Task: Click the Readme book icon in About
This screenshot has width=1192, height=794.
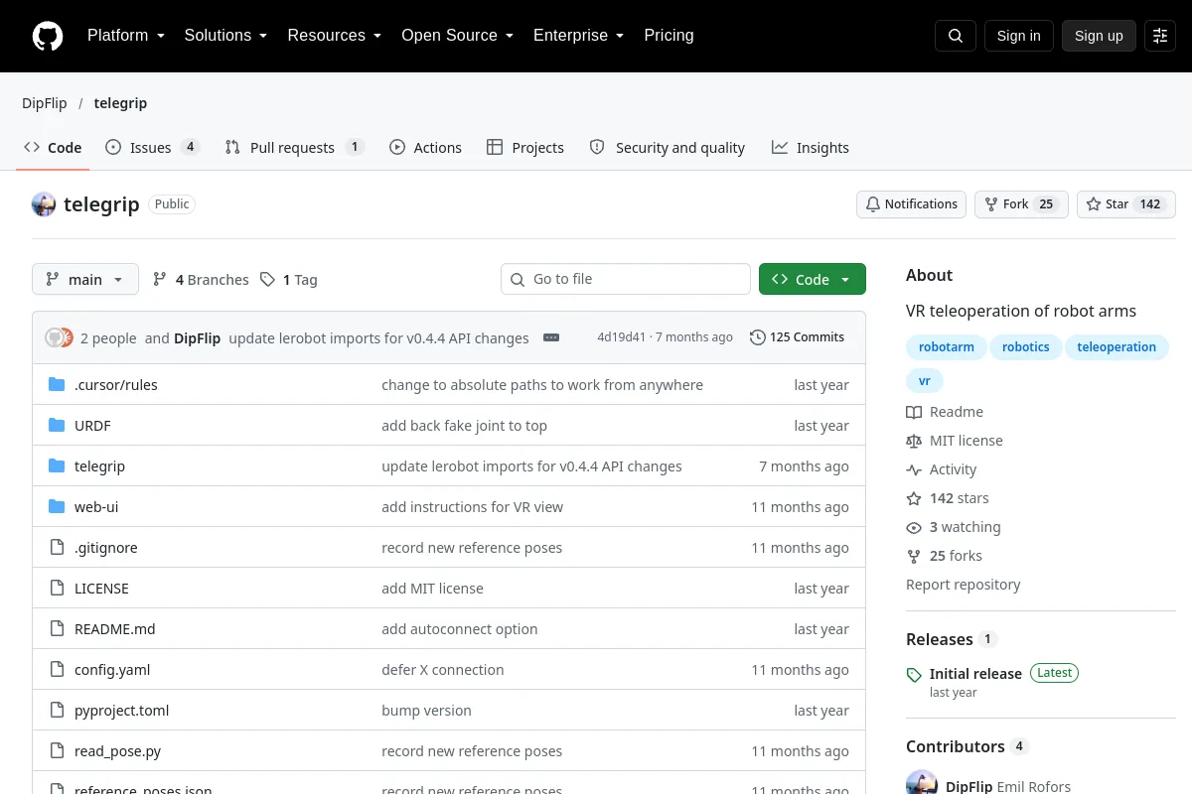Action: (914, 412)
